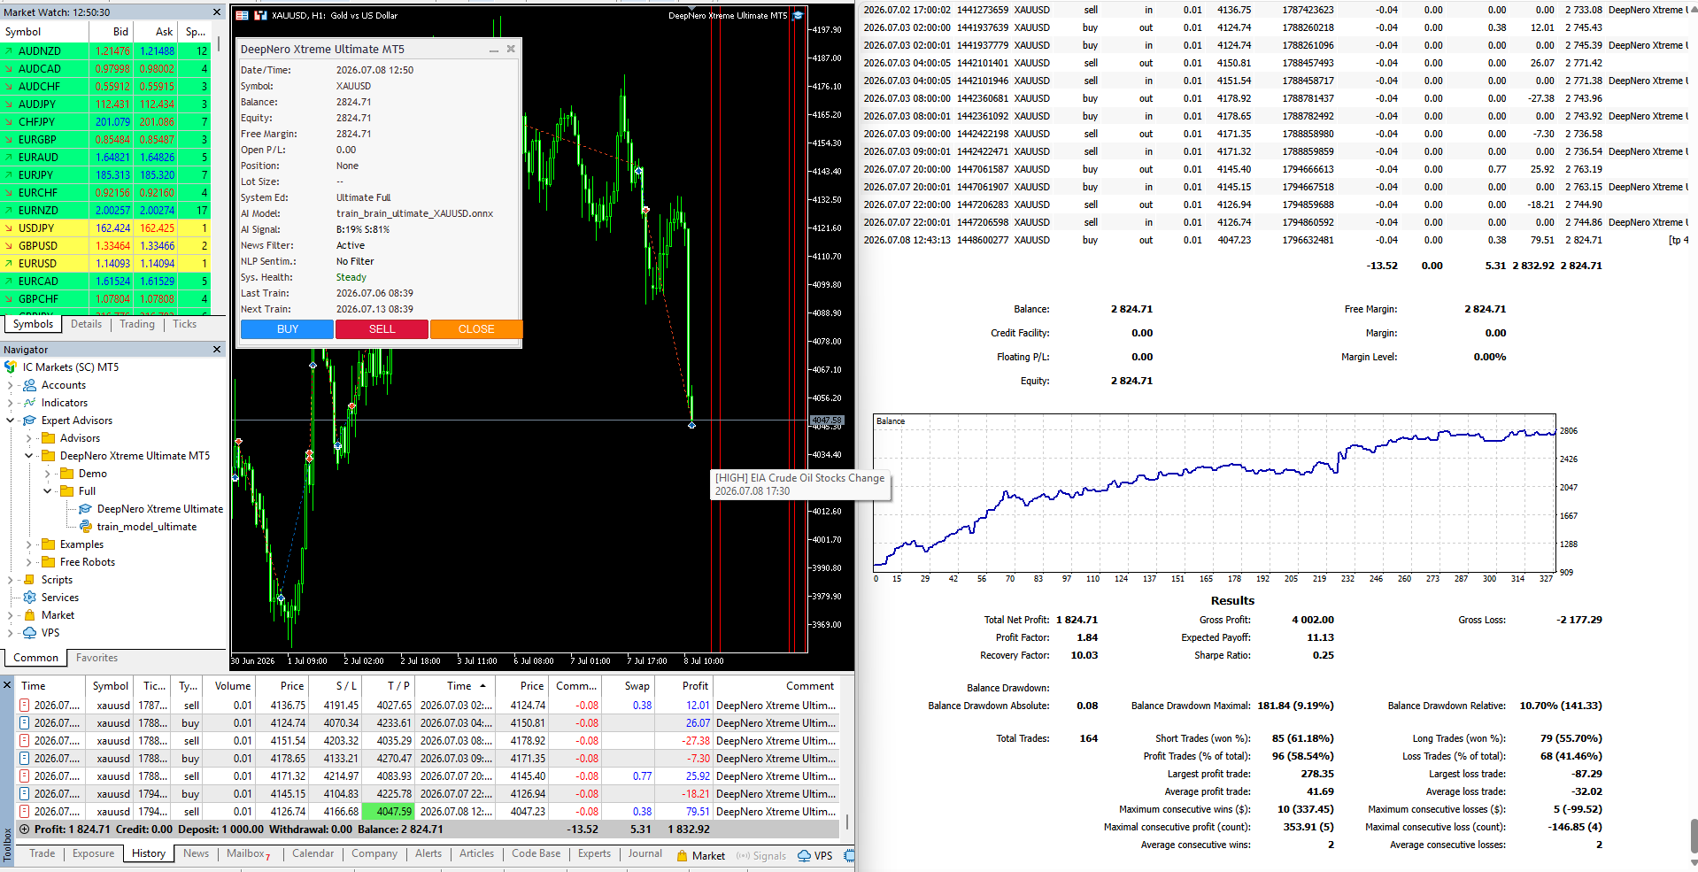Click the right report panel vertical scrollbar
This screenshot has height=872, width=1698.
coord(1694,837)
